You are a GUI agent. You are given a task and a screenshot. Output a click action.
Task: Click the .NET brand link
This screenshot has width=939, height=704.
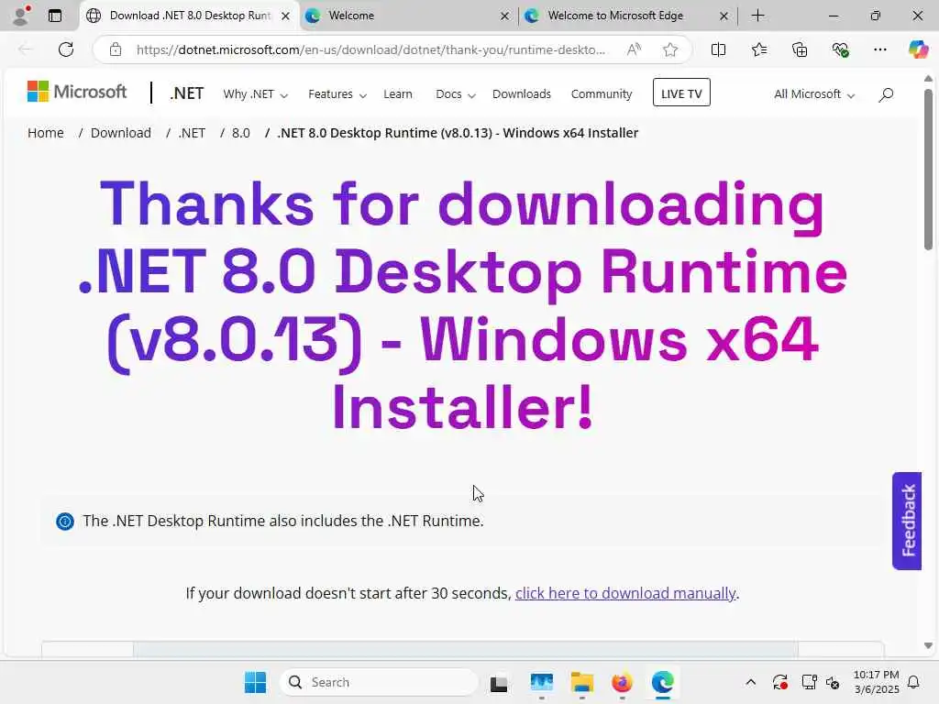click(187, 93)
